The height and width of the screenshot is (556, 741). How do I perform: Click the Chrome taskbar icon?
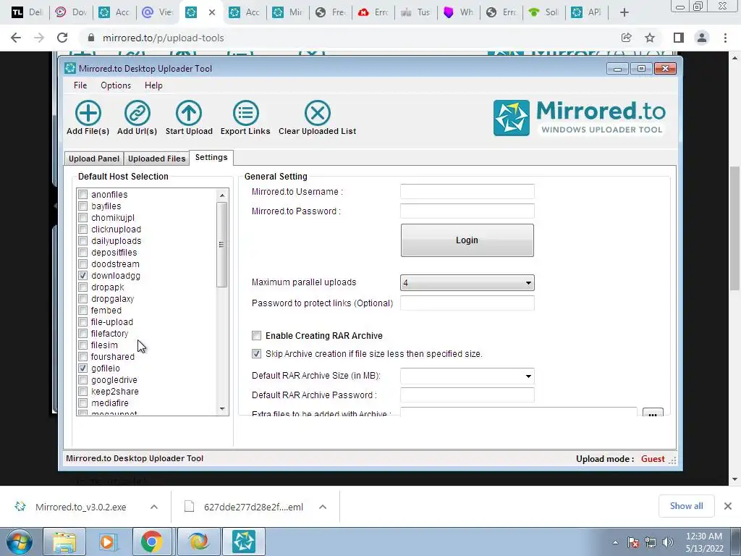(151, 542)
